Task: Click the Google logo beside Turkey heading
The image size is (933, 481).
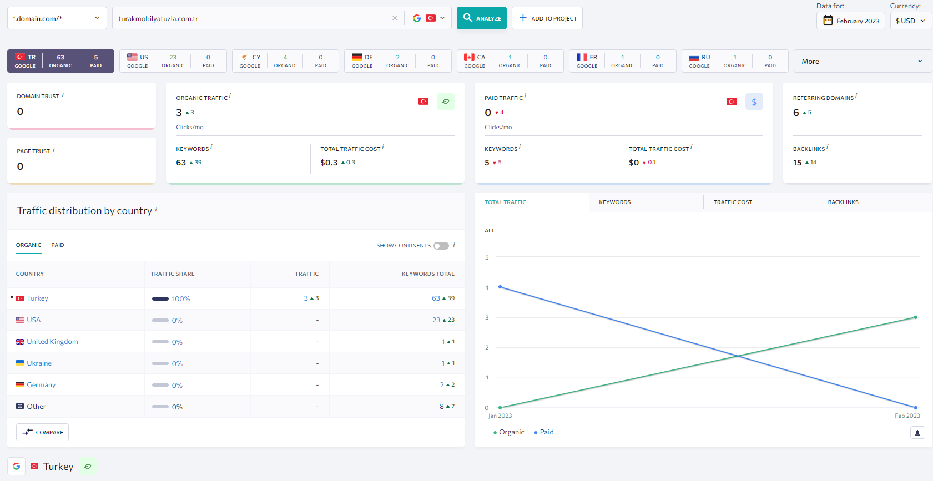Action: click(17, 466)
